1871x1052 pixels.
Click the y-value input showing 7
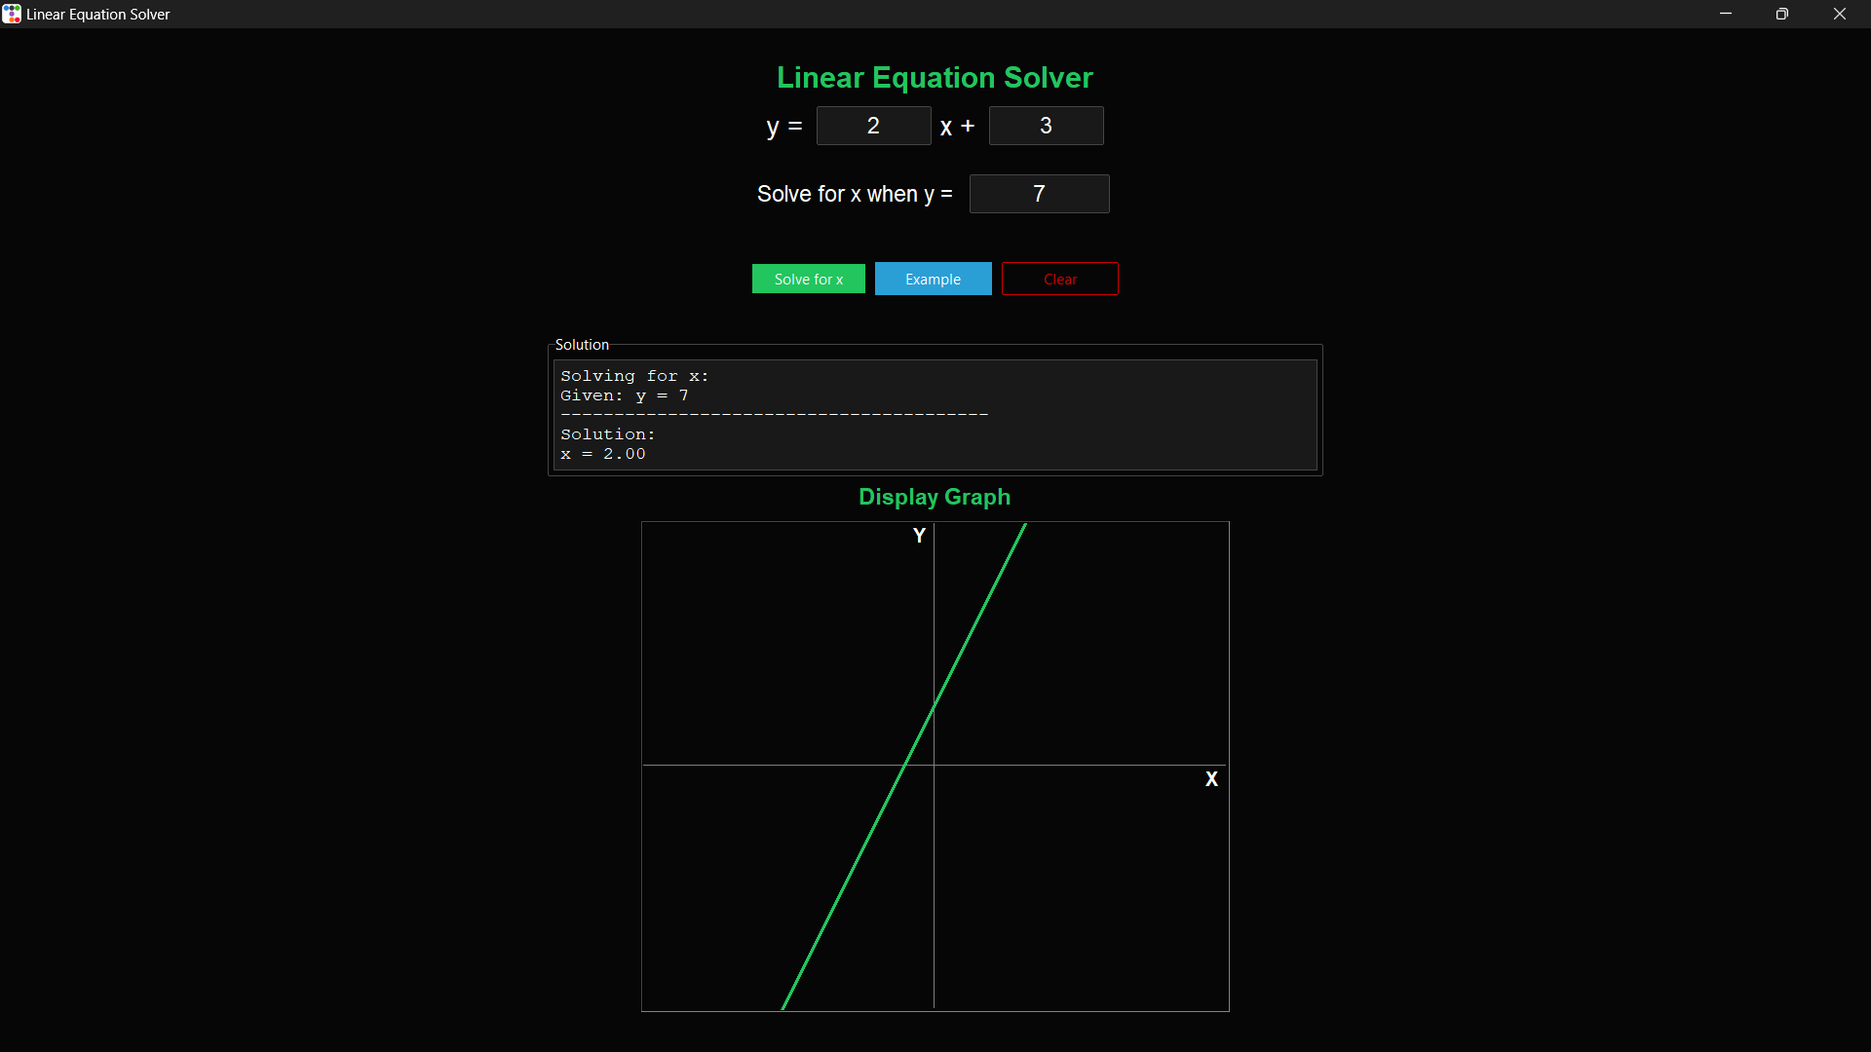point(1039,193)
